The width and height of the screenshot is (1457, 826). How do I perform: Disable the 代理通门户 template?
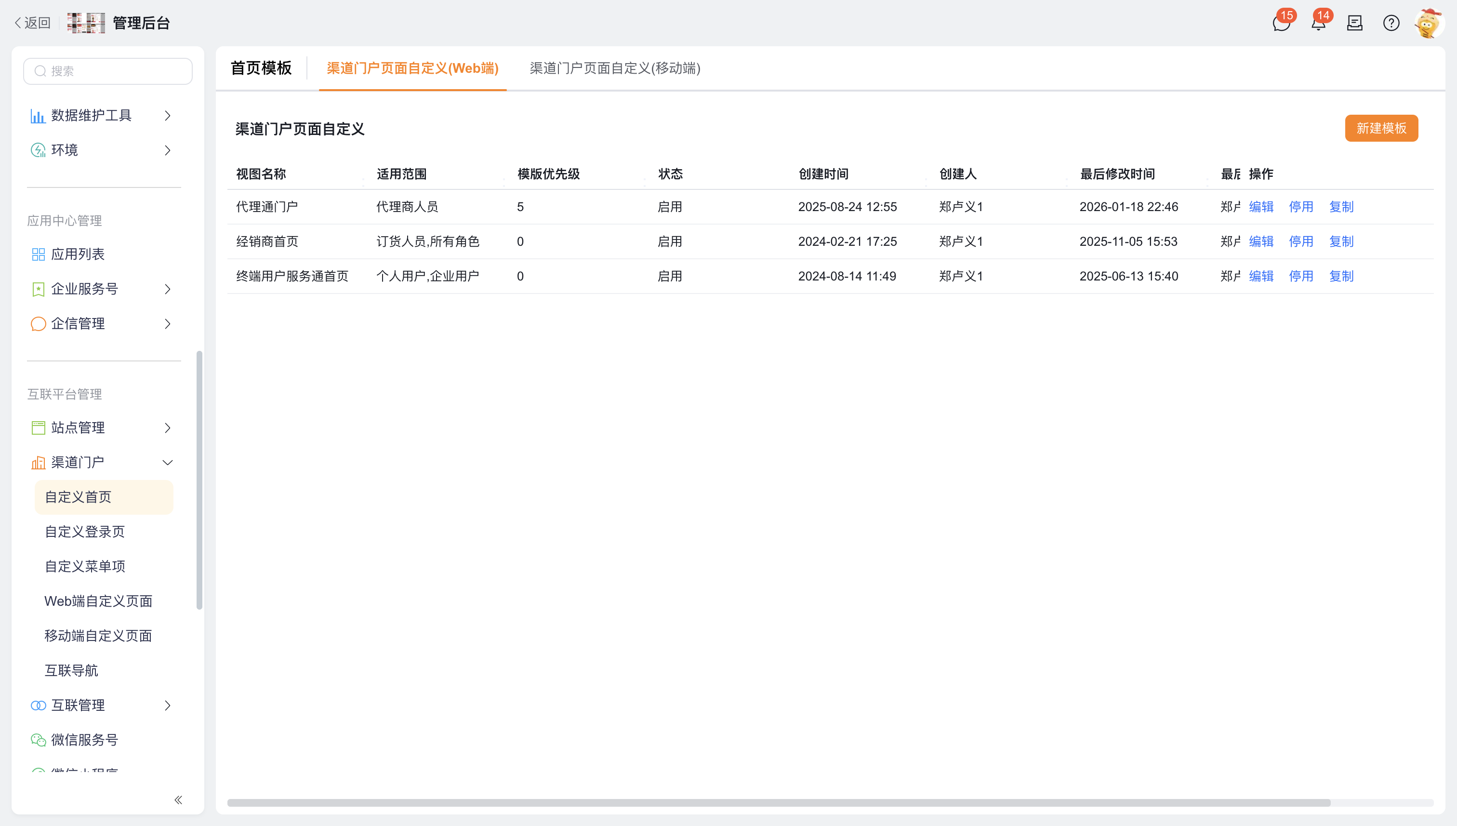1300,207
